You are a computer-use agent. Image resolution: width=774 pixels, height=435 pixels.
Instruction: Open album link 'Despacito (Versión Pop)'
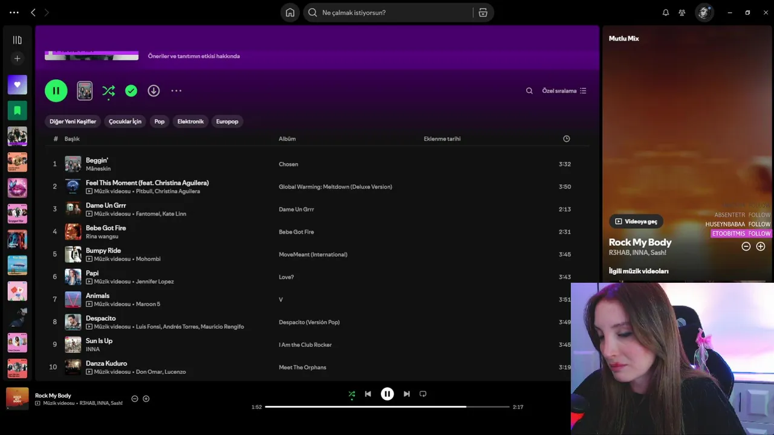click(309, 322)
